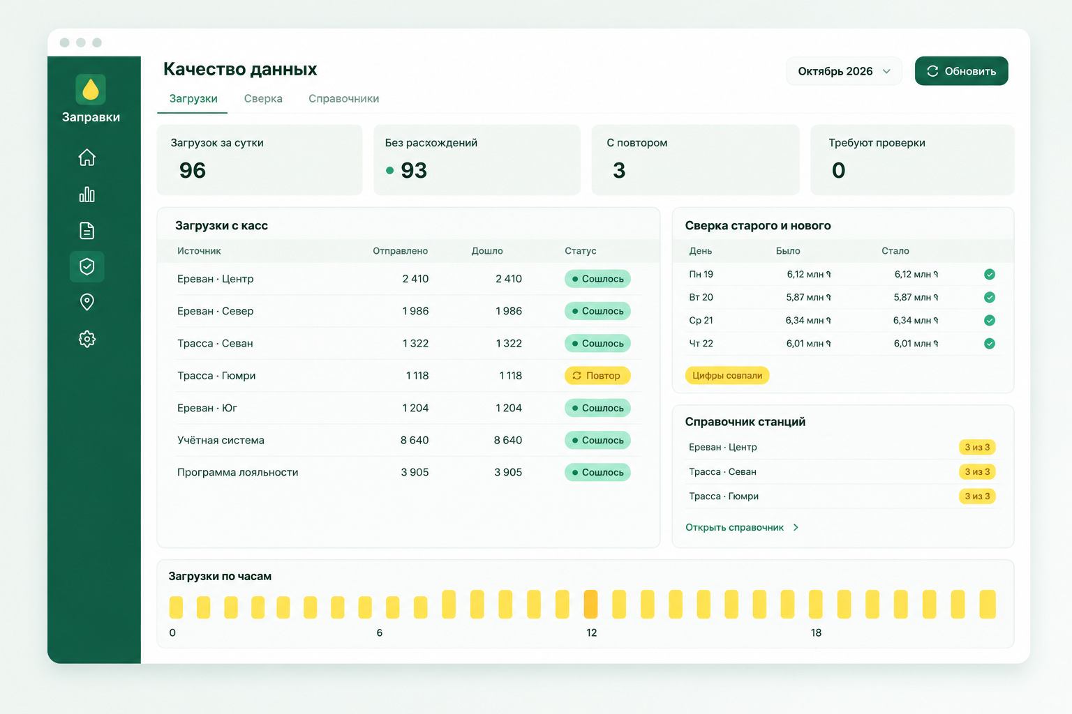Open the Без расхождений card

(477, 160)
